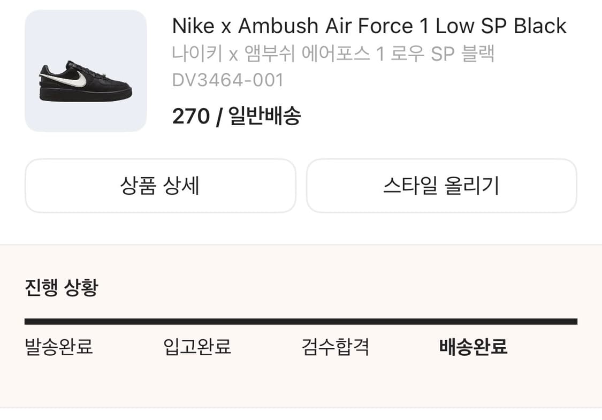Click the Nike x Ambush Air Force 1 title

pos(369,26)
